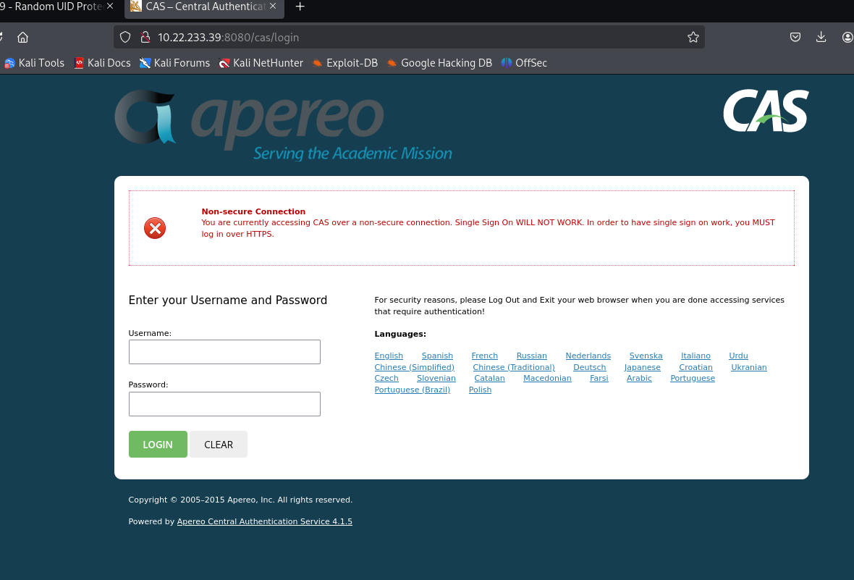Open a new tab with plus button
854x580 pixels.
(x=300, y=7)
